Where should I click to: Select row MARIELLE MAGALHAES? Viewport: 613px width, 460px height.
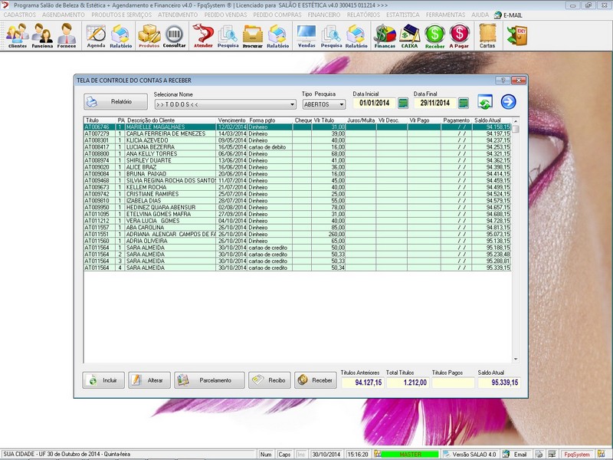point(297,127)
